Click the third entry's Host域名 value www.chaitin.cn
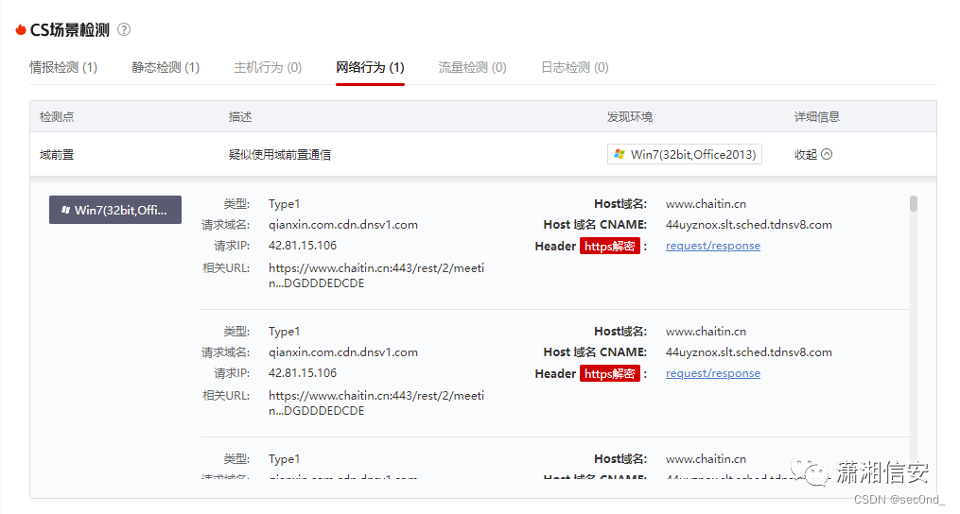The height and width of the screenshot is (514, 960). tap(706, 459)
